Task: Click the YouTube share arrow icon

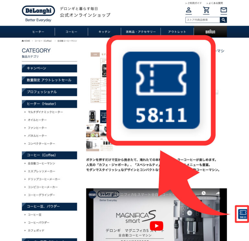Action: point(218,194)
